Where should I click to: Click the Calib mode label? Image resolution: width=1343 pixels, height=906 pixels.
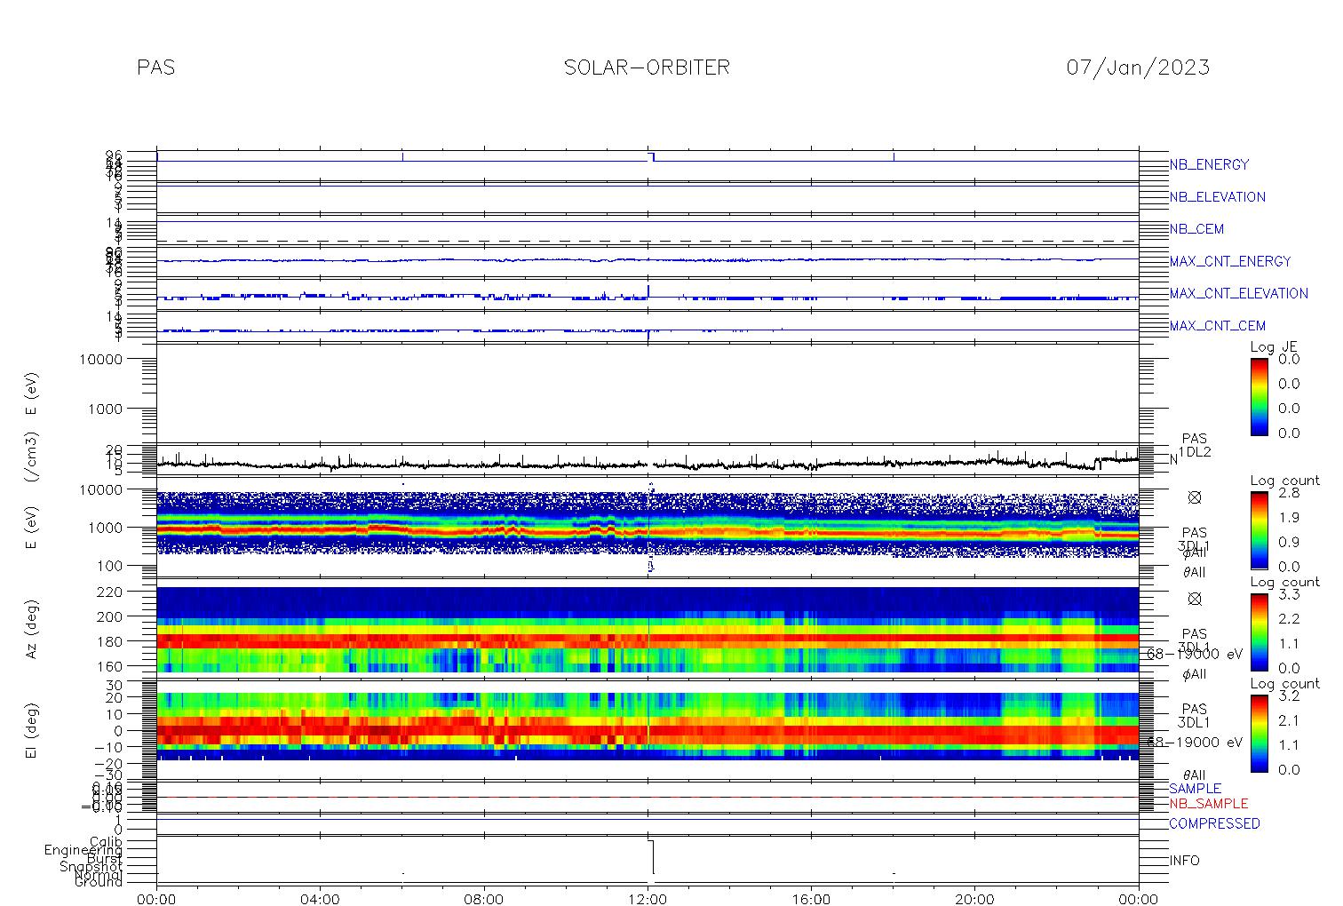106,841
